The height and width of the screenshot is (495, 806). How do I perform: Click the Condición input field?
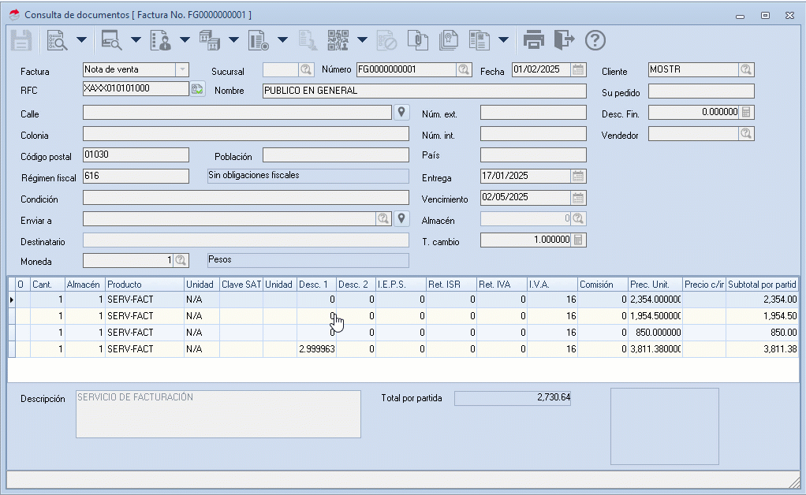point(246,198)
